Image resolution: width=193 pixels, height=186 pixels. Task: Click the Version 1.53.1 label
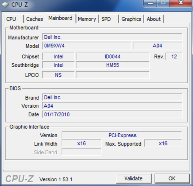click(x=56, y=179)
